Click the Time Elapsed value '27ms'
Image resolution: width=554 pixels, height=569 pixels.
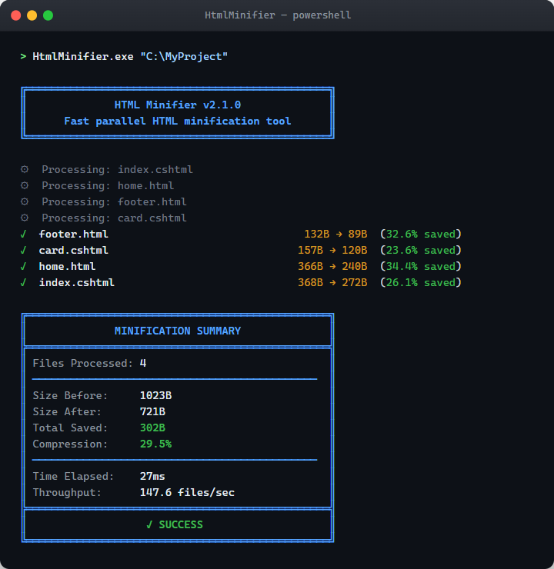tap(152, 477)
